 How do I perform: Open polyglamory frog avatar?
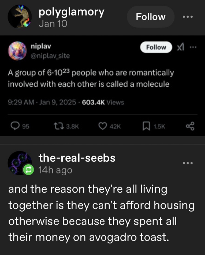click(20, 17)
